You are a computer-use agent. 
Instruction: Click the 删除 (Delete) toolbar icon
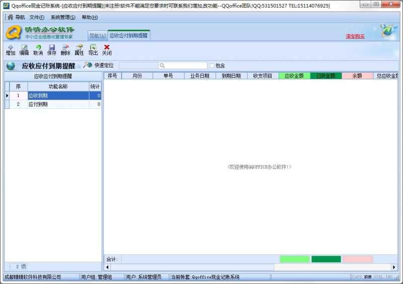tap(65, 50)
